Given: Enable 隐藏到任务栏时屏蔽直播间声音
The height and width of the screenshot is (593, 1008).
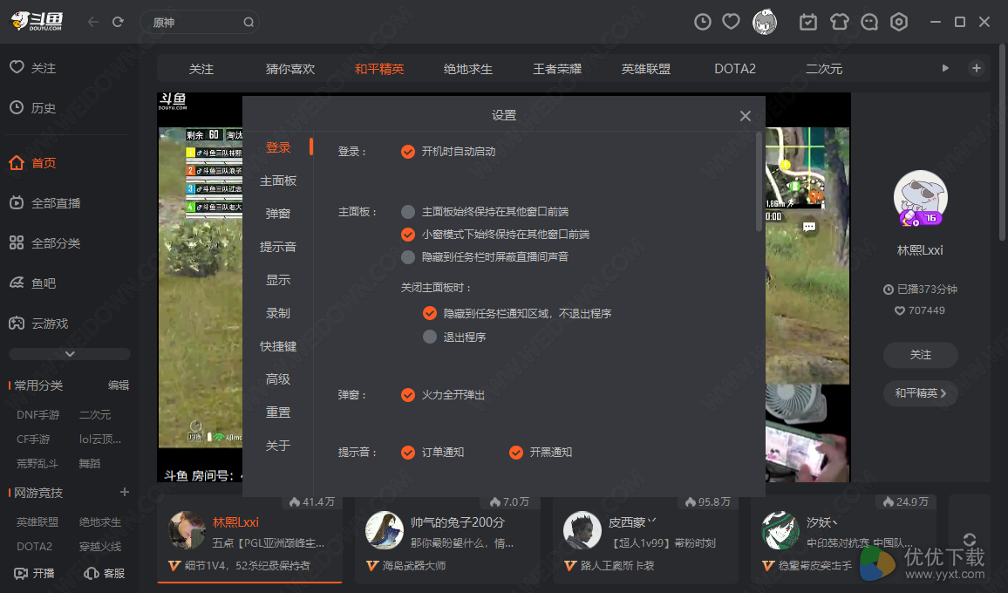Looking at the screenshot, I should point(407,256).
